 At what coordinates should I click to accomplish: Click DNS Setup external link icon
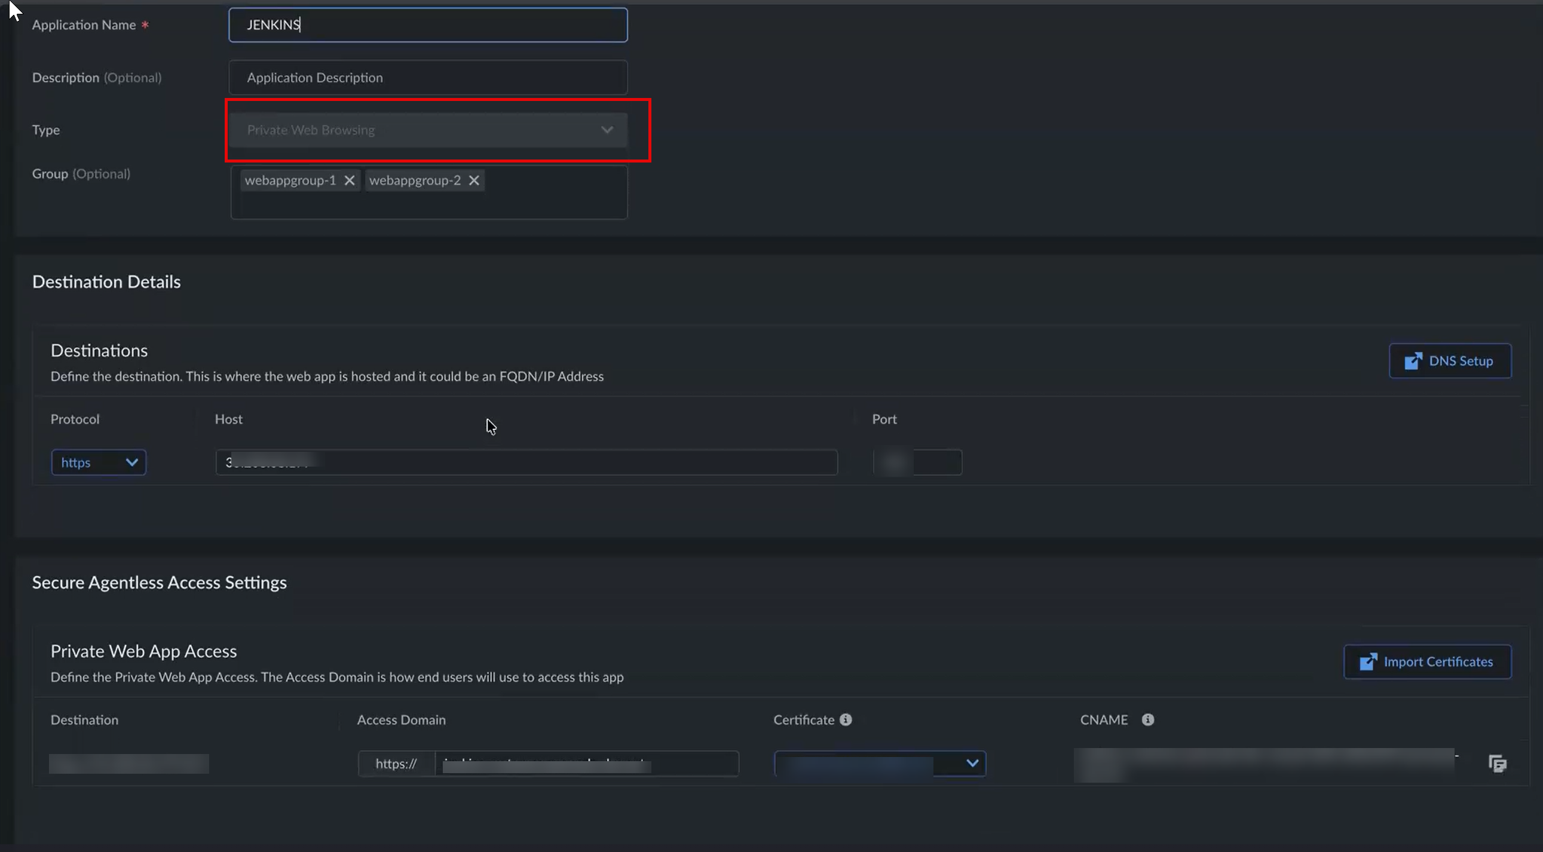tap(1412, 361)
